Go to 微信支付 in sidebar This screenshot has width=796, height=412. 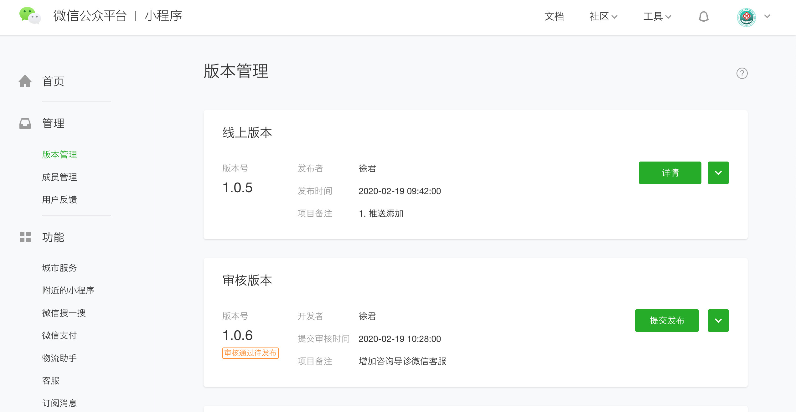click(59, 336)
